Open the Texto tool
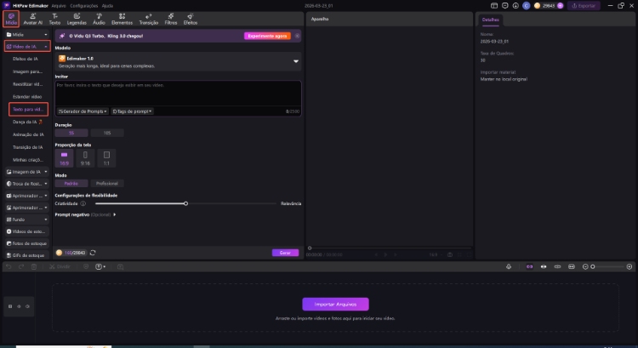Viewport: 638px width, 348px height. click(54, 19)
